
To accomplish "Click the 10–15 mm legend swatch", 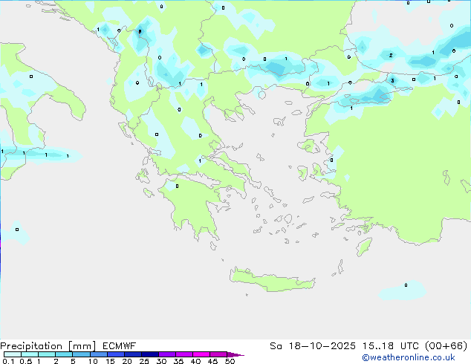I will pos(99,354).
